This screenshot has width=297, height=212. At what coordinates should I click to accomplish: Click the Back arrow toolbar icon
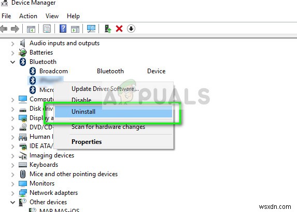click(x=4, y=29)
